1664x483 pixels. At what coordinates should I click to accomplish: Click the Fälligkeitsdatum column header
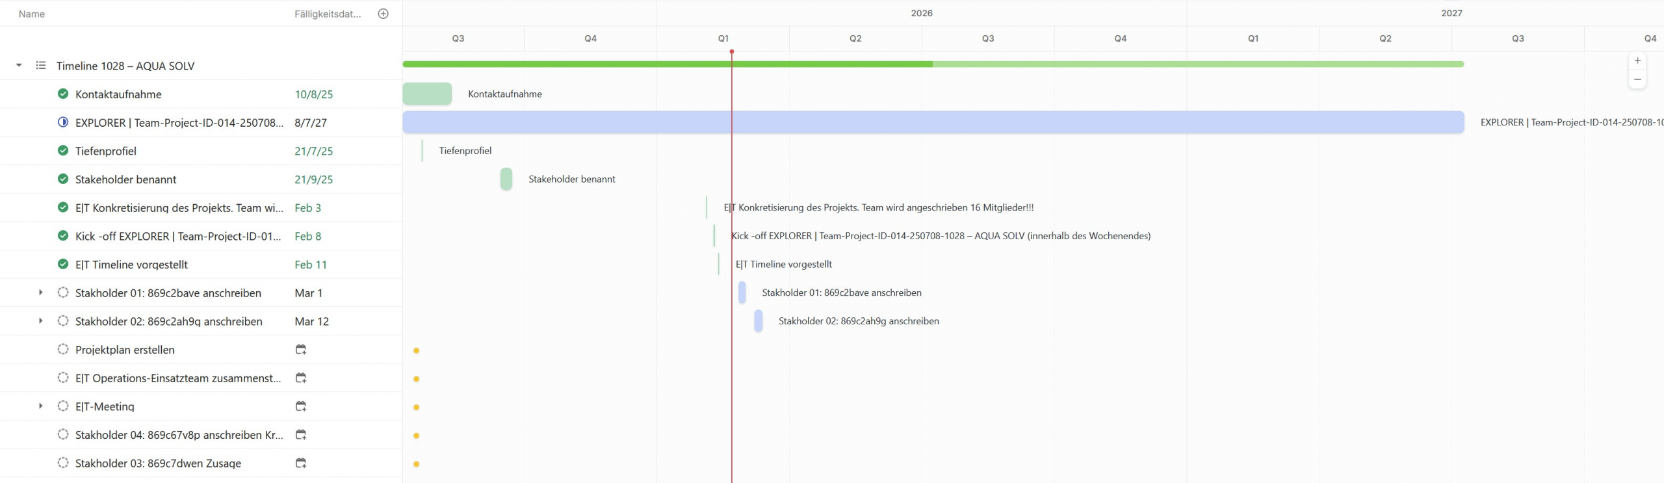(327, 14)
